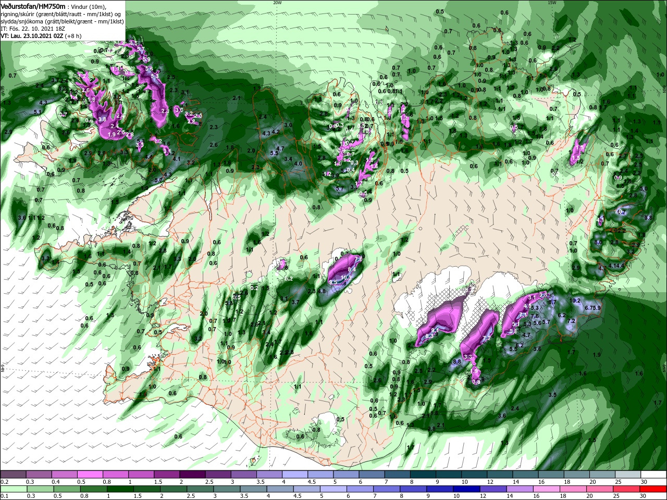
Task: Select the bright pink 0.5 snow swatch
Action: pos(90,474)
